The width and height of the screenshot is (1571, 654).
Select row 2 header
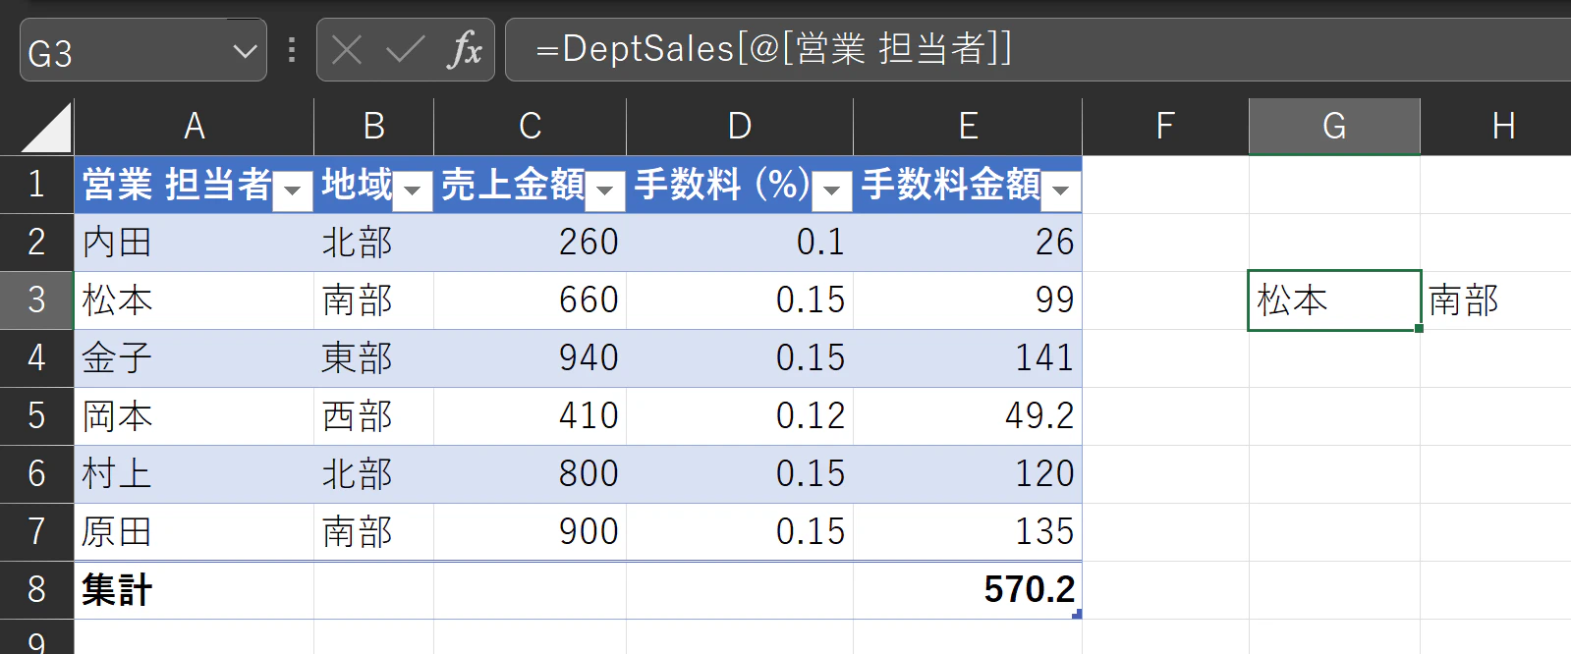click(37, 243)
